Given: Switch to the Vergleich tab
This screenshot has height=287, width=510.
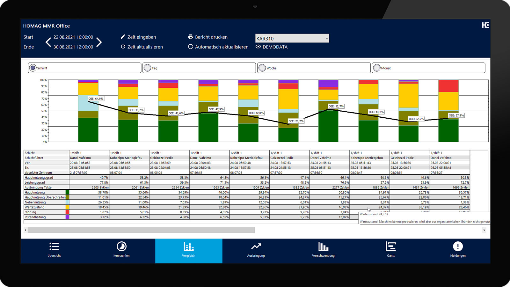Looking at the screenshot, I should (x=189, y=251).
